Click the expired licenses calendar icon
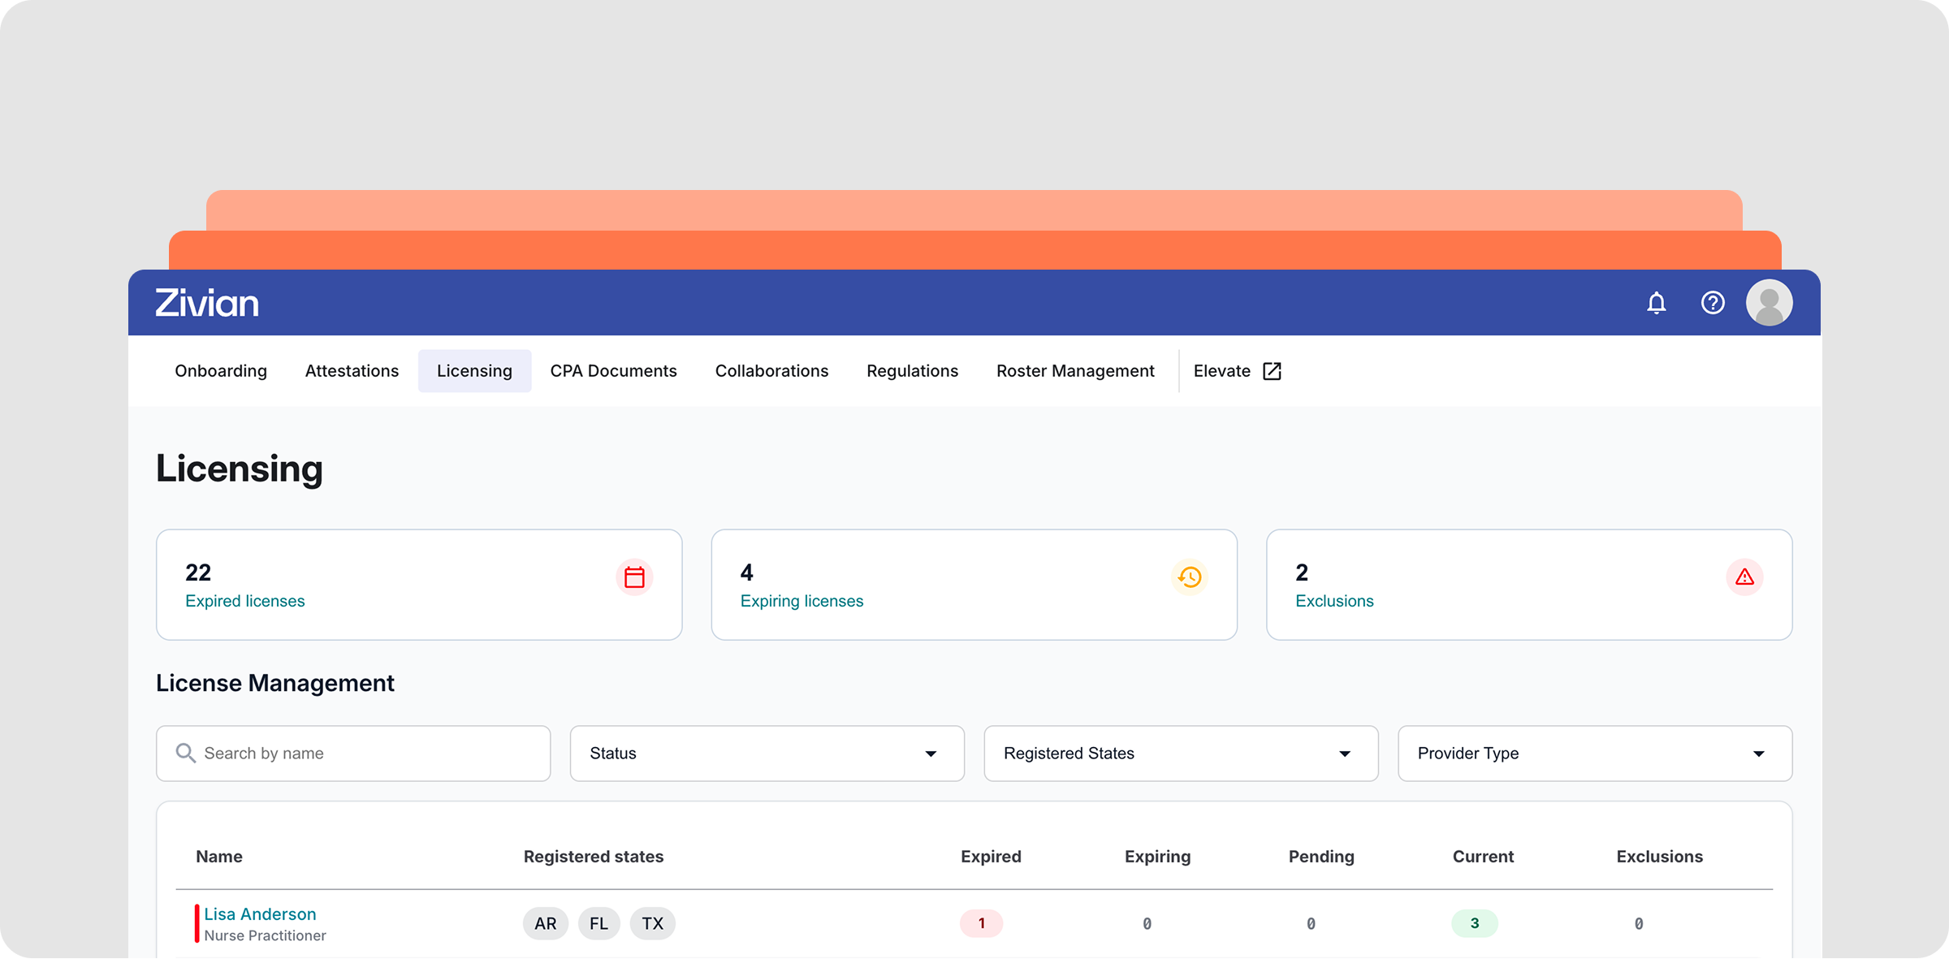This screenshot has width=1949, height=959. (634, 577)
